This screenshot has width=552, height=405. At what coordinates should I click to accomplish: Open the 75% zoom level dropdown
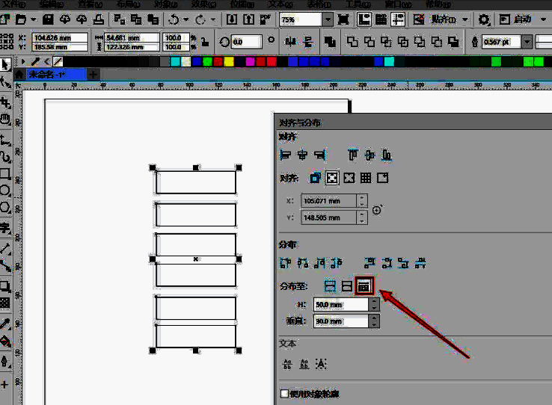328,19
